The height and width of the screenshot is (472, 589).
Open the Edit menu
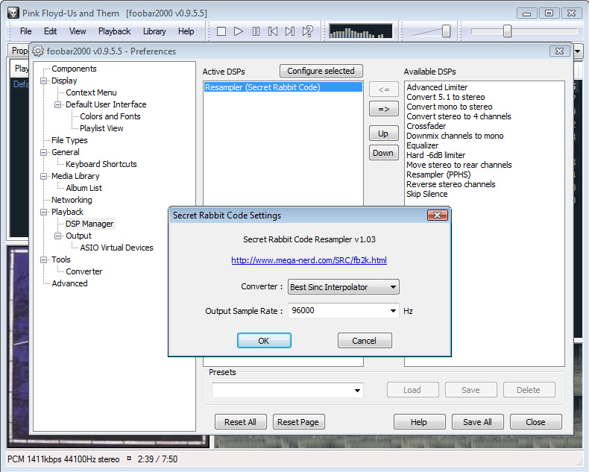tap(51, 31)
